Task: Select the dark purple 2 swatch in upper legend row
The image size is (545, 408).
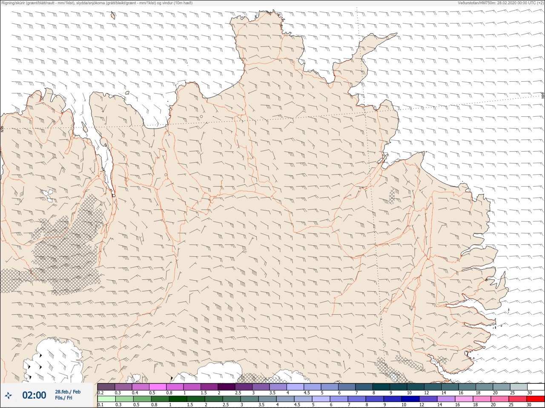Action: click(x=226, y=387)
